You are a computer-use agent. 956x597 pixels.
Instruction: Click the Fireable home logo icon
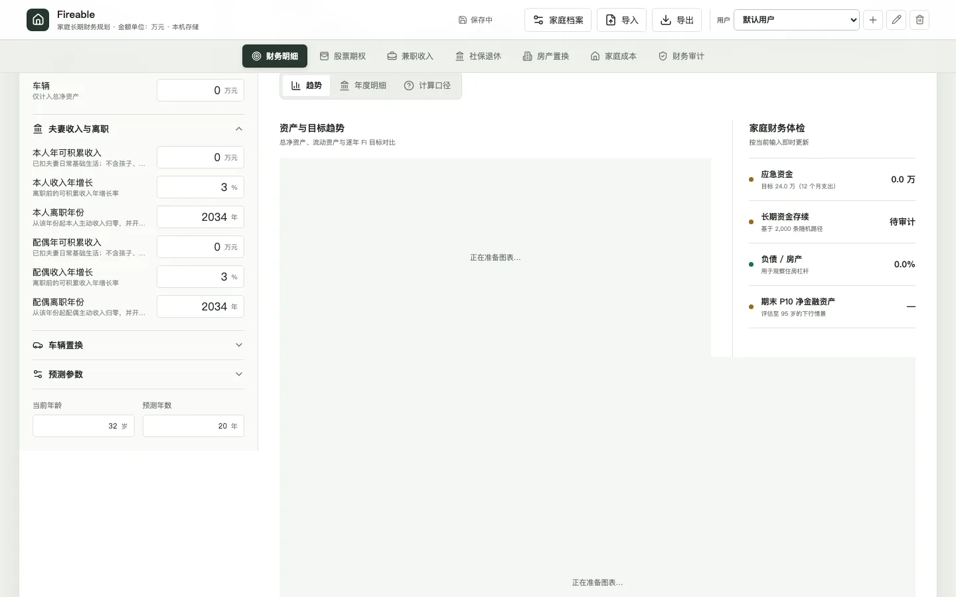click(x=38, y=20)
